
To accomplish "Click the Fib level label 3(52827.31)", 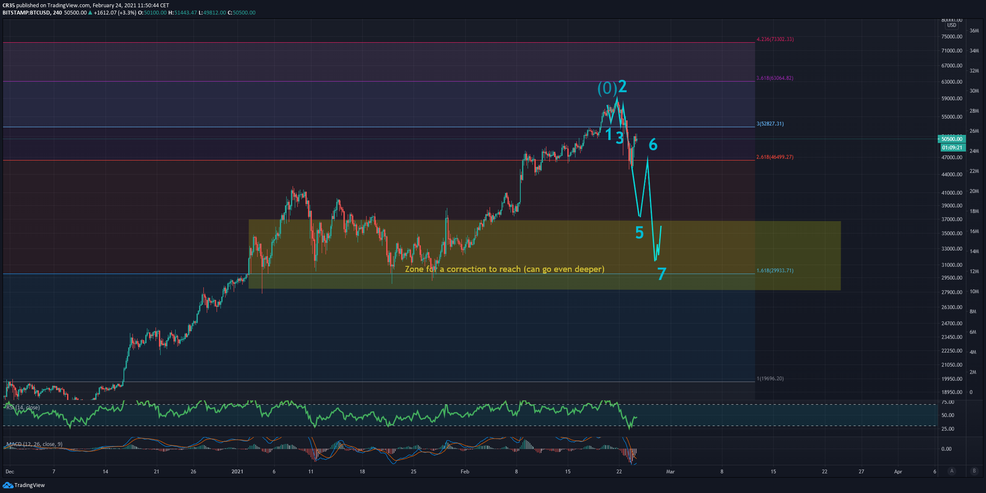I will pyautogui.click(x=770, y=124).
